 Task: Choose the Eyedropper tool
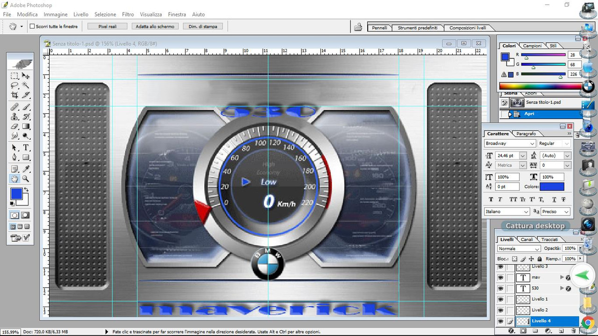[x=26, y=169]
